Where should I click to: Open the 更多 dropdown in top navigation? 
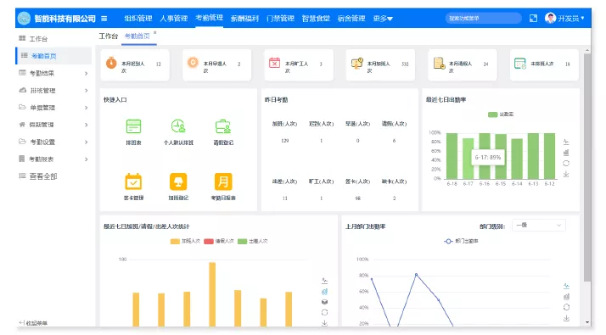pyautogui.click(x=383, y=18)
